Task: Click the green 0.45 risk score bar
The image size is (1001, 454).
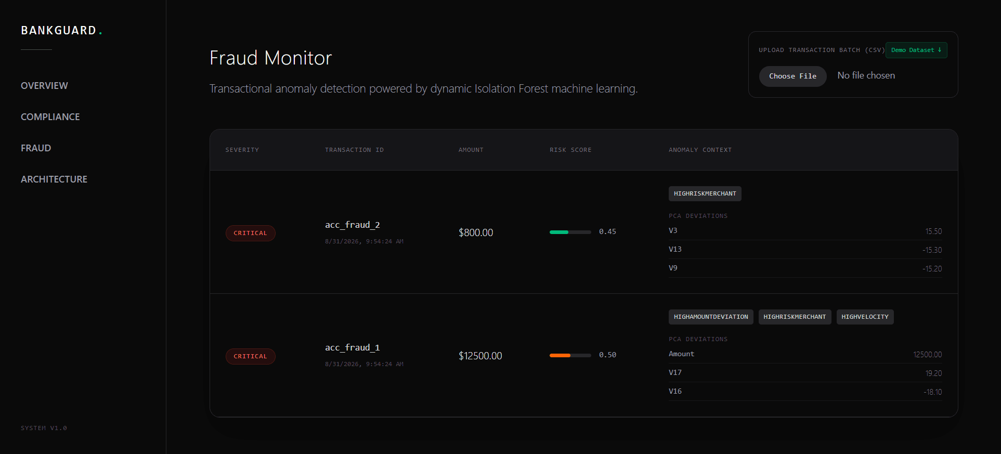Action: pos(570,232)
